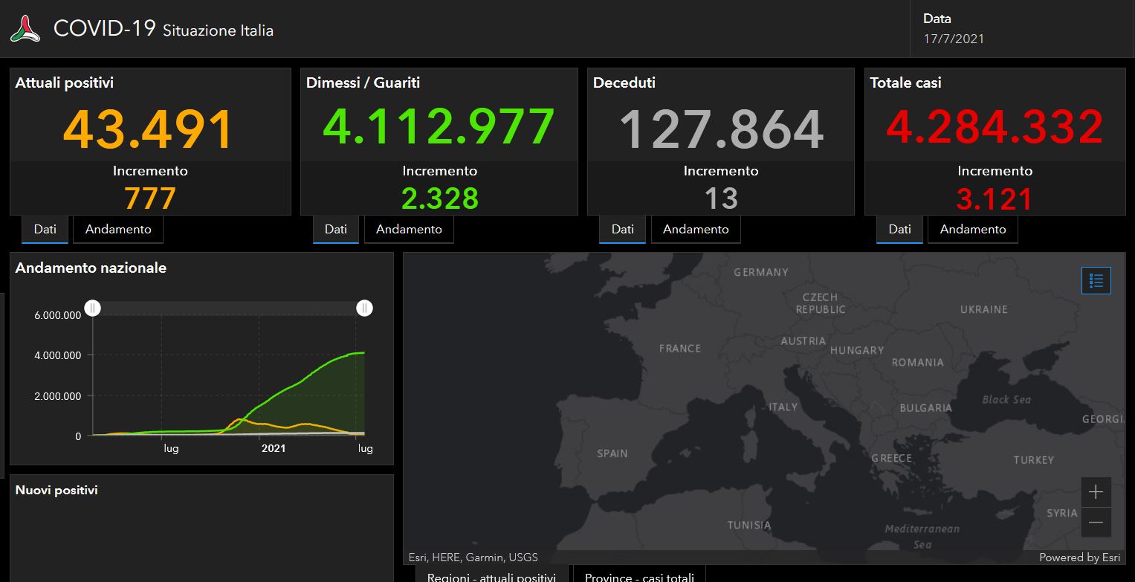Screen dimensions: 1135x582
Task: Select the Dati tab under Dimessi/Guariti
Action: tap(335, 229)
